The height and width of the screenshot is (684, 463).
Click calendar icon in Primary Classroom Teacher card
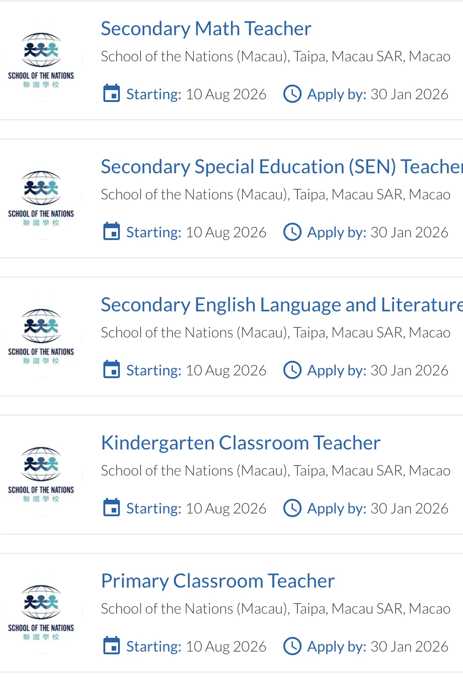[x=112, y=646]
